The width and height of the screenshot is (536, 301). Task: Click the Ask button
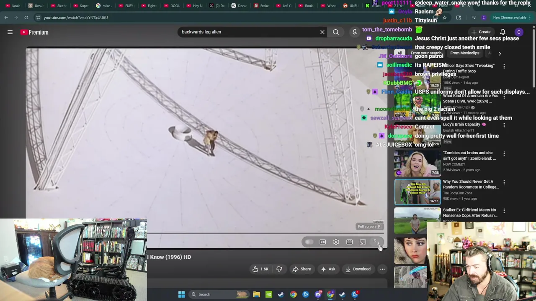328,269
